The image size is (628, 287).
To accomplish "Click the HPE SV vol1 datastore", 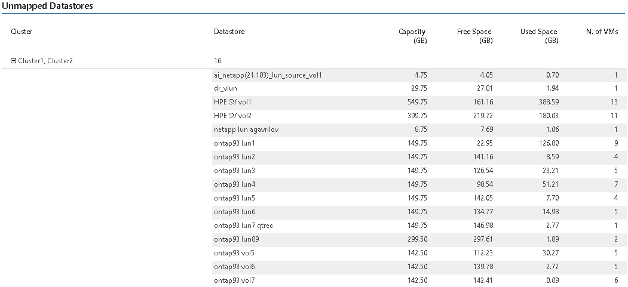I will click(232, 103).
